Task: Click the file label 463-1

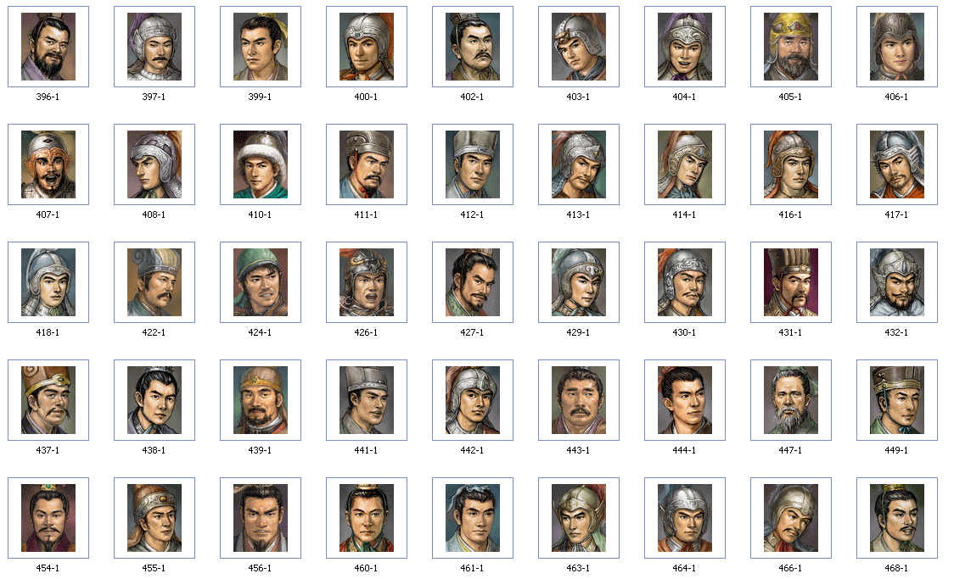Action: pyautogui.click(x=578, y=568)
